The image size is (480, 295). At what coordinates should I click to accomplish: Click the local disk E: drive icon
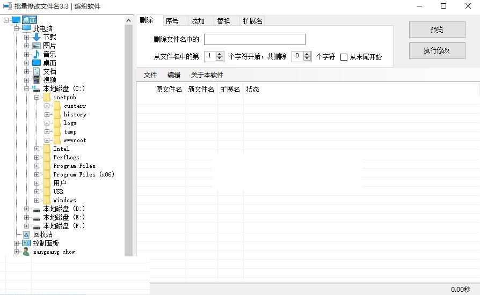(x=37, y=218)
